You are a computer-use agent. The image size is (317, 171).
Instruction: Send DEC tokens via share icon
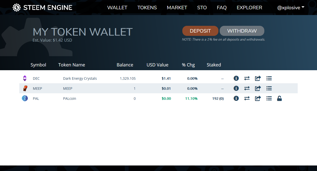258,78
